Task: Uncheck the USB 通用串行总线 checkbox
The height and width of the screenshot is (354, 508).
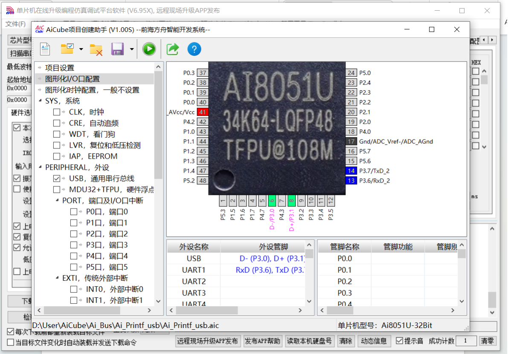Action: 57,178
